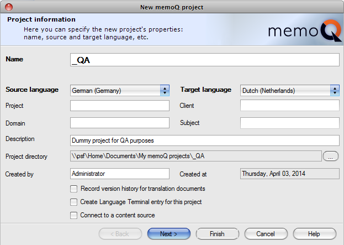Screen dimensions: 344x245
Task: Click the Project directory path field
Action: click(195, 157)
